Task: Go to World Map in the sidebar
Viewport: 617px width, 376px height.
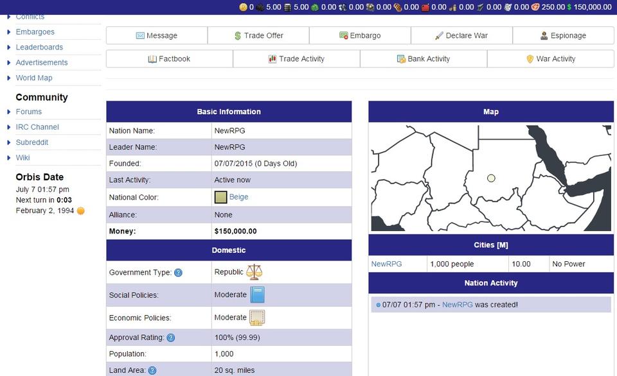Action: 34,78
